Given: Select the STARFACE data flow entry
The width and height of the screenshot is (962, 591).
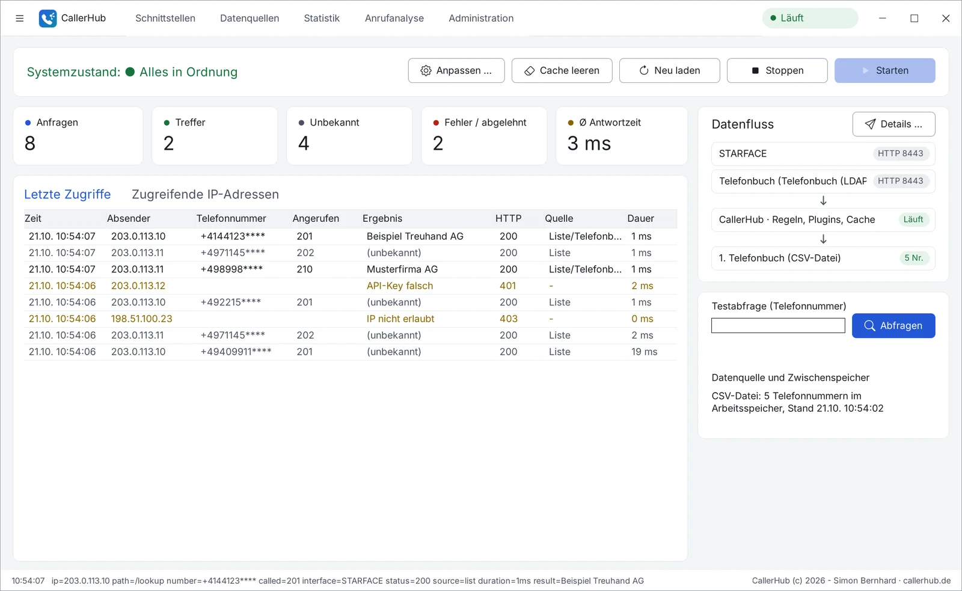Looking at the screenshot, I should 823,154.
